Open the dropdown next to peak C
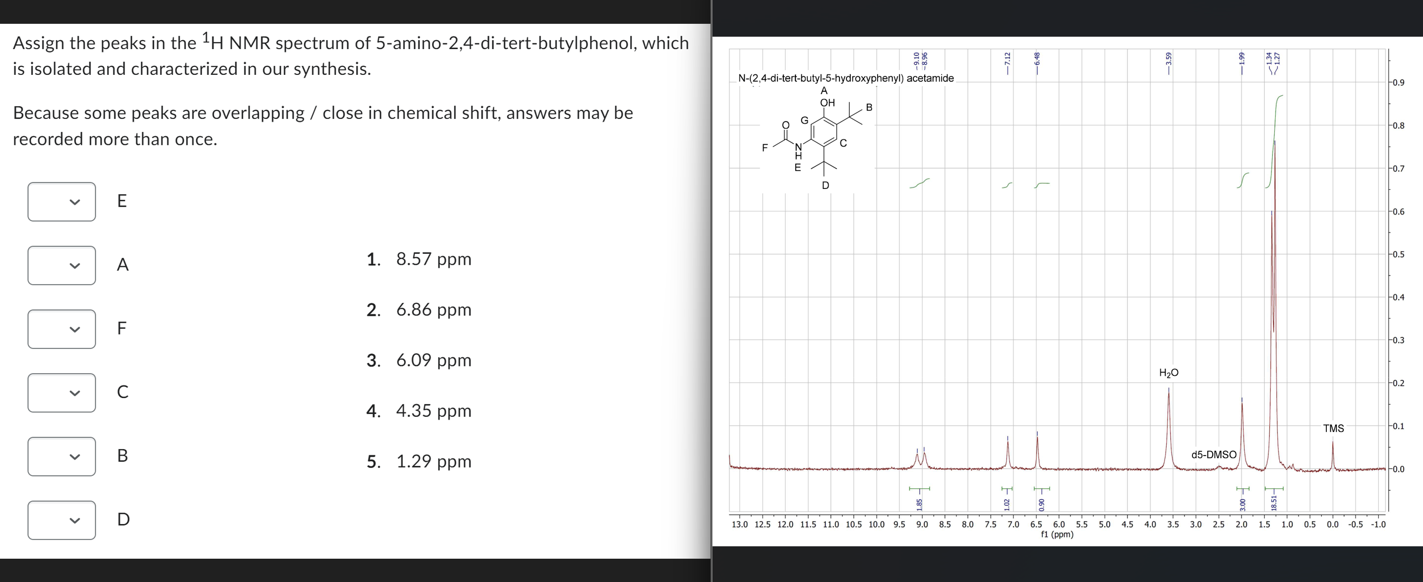Screen dimensions: 1423x582 (61, 393)
